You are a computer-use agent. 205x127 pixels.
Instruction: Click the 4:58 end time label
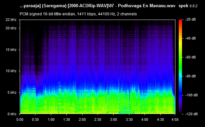[x=175, y=119]
